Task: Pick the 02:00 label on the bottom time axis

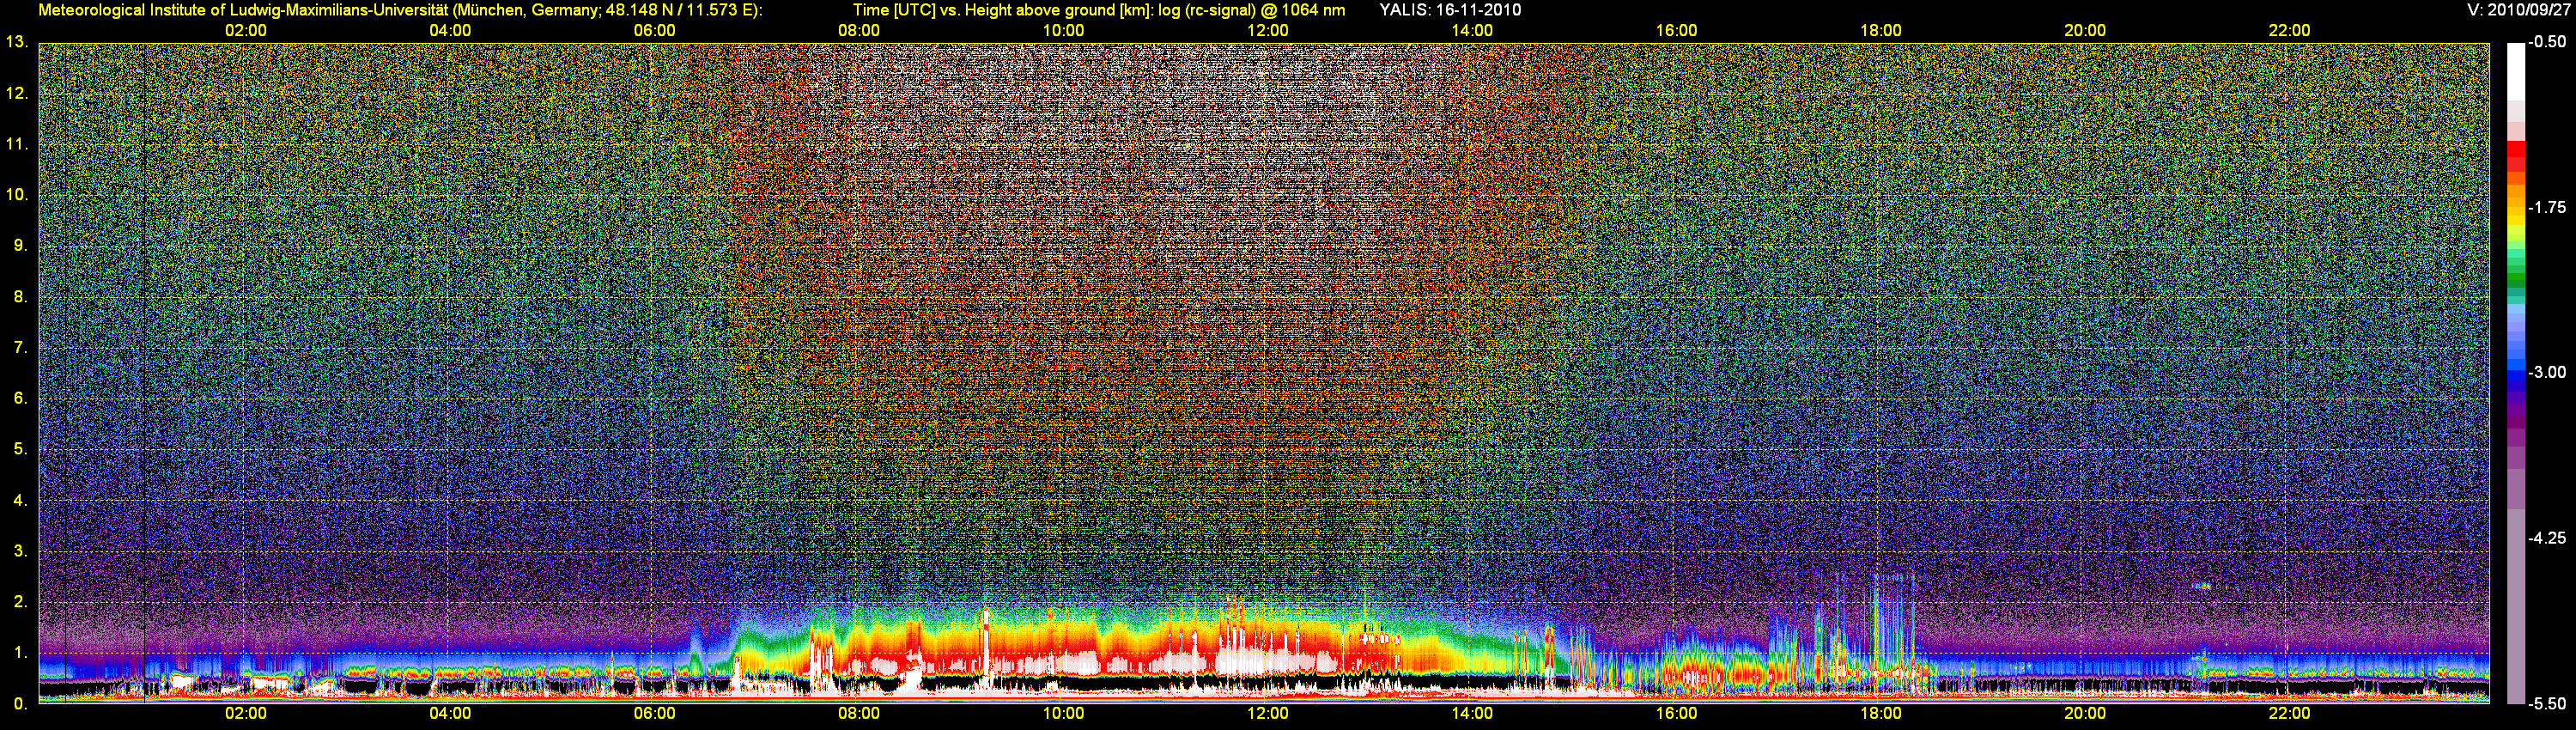Action: pos(245,714)
